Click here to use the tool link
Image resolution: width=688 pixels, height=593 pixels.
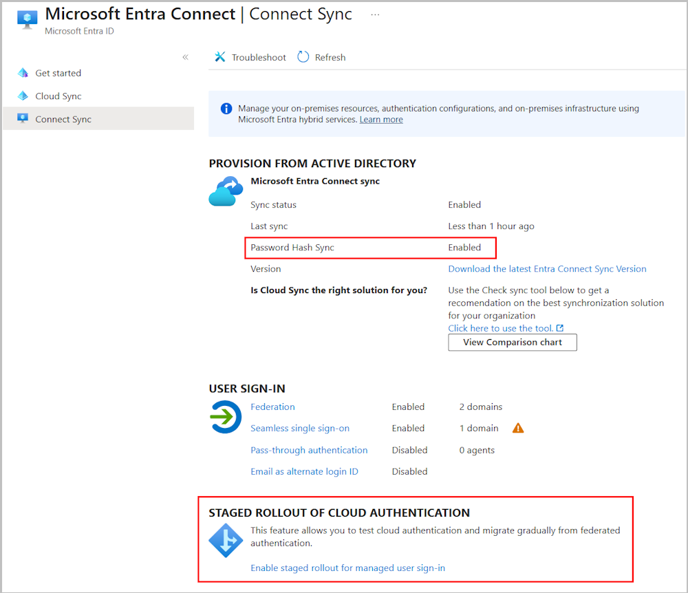coord(500,328)
